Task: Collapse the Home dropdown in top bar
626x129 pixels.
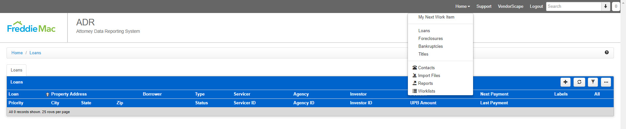Action: click(x=463, y=6)
